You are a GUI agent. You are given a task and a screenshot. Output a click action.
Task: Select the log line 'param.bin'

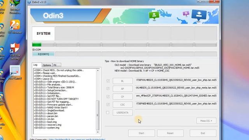(46, 116)
